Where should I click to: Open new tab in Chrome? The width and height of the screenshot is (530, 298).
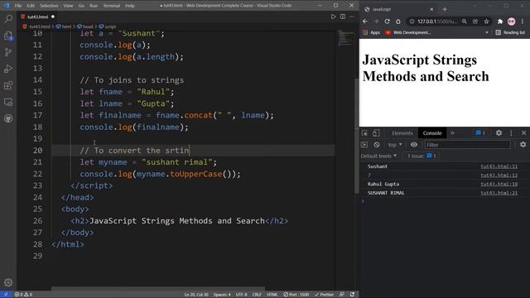tap(445, 9)
